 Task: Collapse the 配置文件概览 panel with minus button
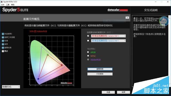(x=127, y=18)
